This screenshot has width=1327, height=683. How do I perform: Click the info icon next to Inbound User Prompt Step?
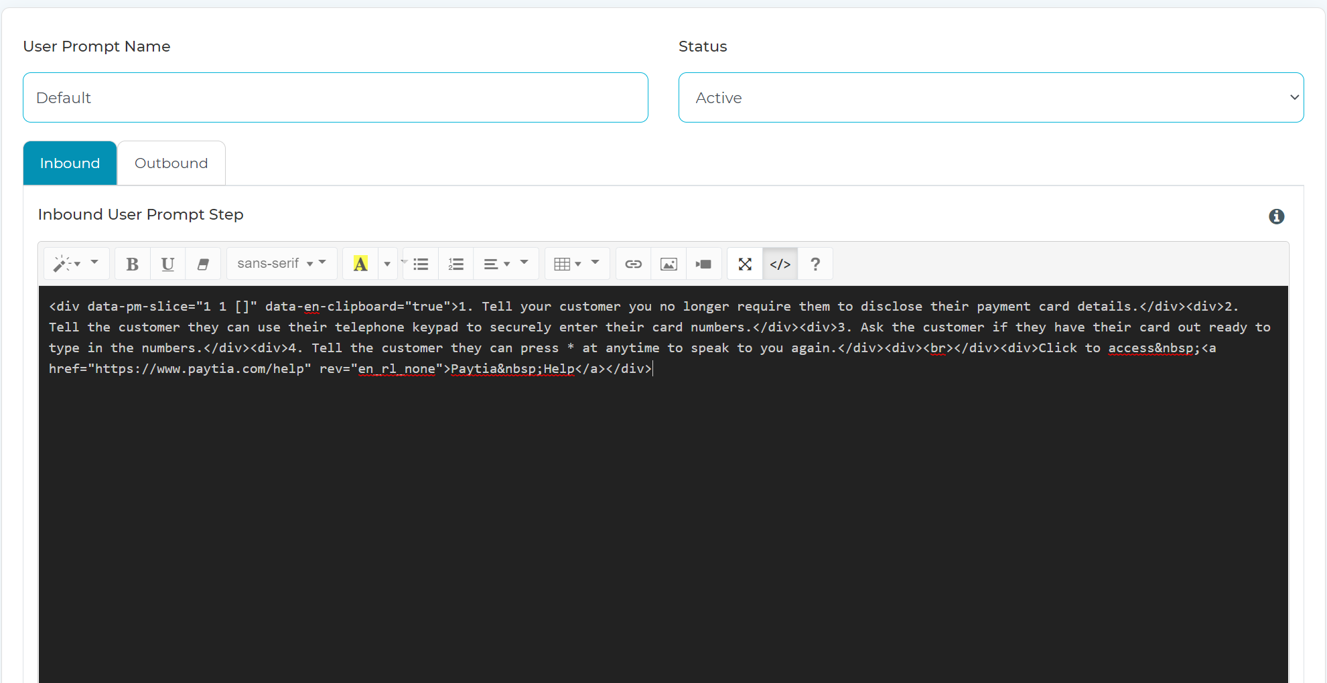[x=1276, y=216]
